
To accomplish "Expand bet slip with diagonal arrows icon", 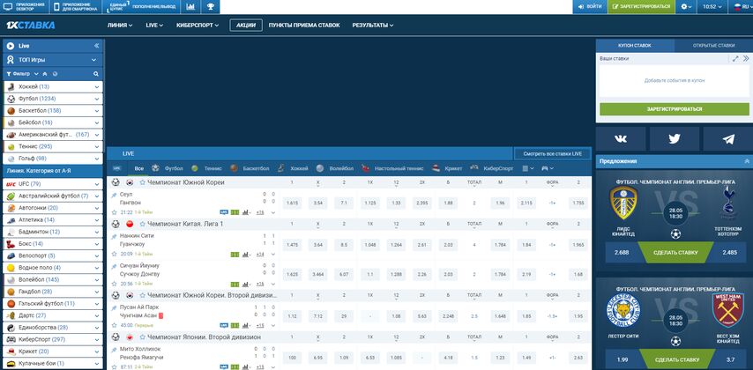I will (735, 58).
